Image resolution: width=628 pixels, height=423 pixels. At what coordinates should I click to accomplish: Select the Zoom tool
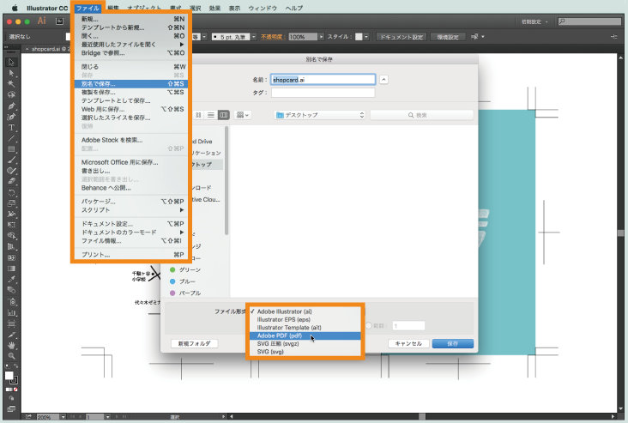[x=11, y=356]
